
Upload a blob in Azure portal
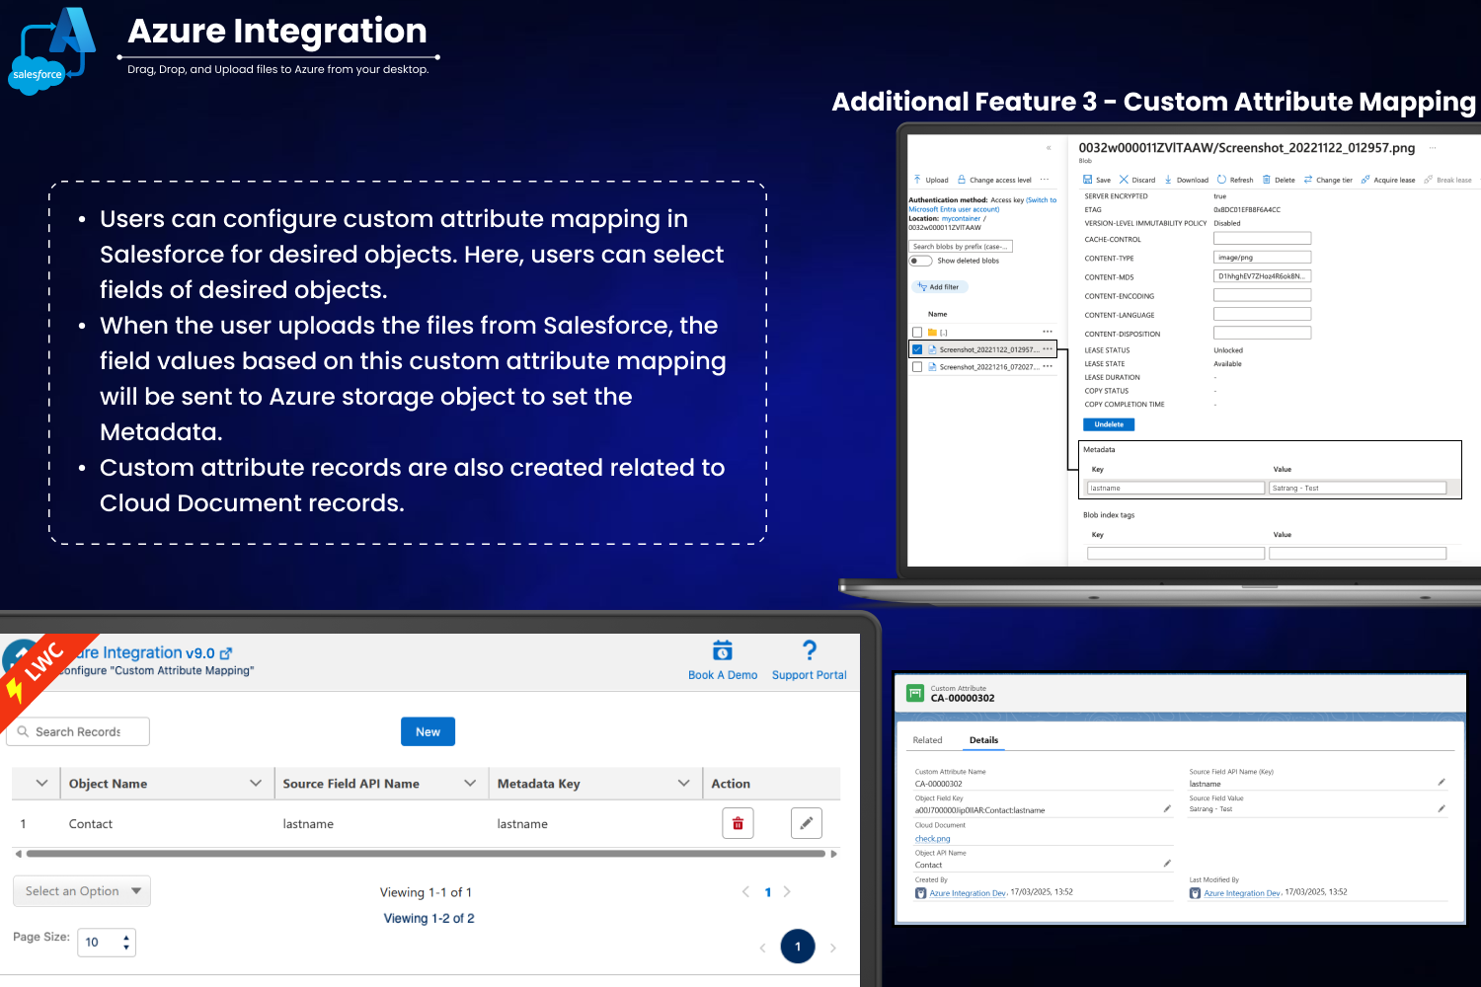(931, 180)
